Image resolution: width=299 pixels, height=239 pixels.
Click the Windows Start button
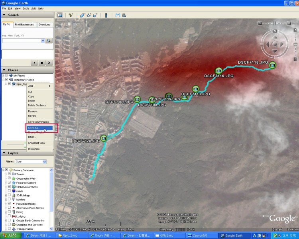click(x=11, y=235)
